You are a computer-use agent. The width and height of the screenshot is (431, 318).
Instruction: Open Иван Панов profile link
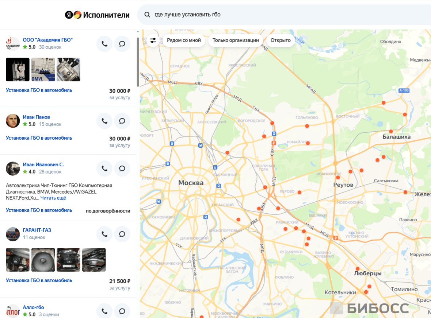(x=36, y=117)
